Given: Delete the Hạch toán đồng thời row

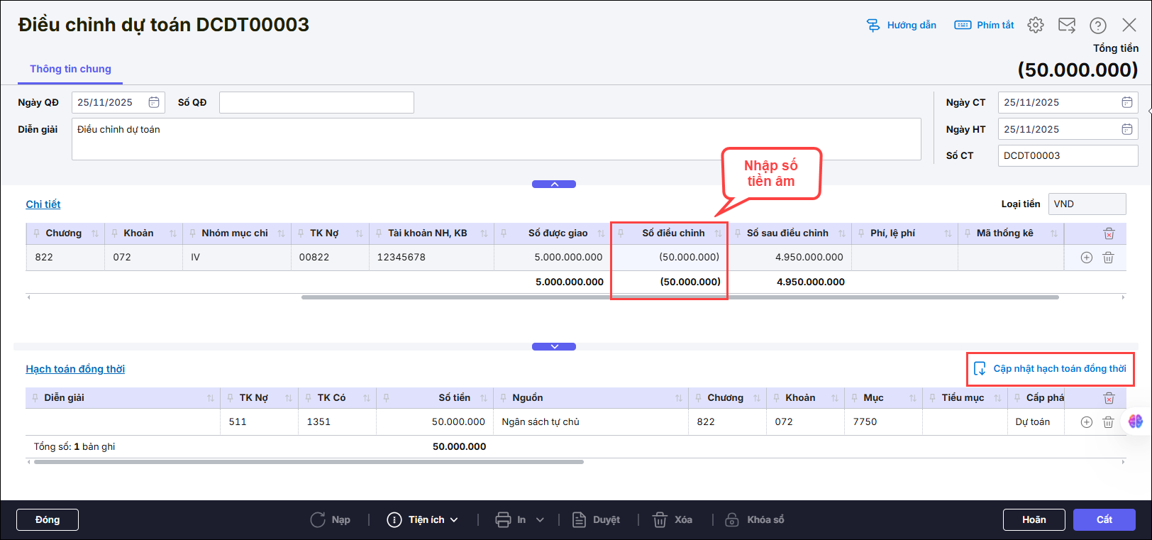Looking at the screenshot, I should click(1108, 422).
